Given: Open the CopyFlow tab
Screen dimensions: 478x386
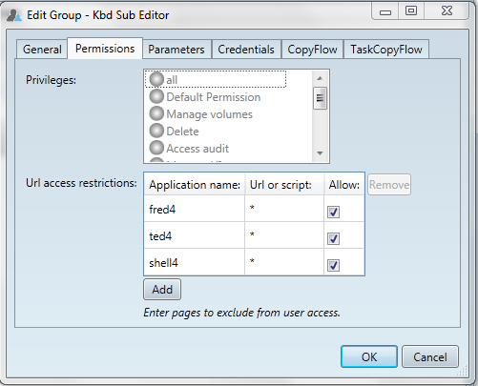Looking at the screenshot, I should pos(312,50).
